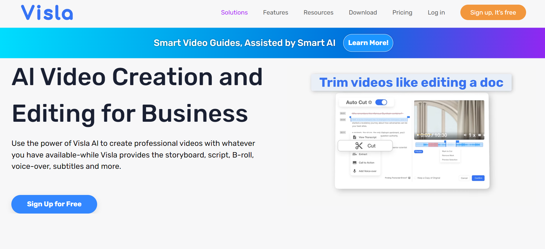Click the video volume speaker icon

(465, 135)
